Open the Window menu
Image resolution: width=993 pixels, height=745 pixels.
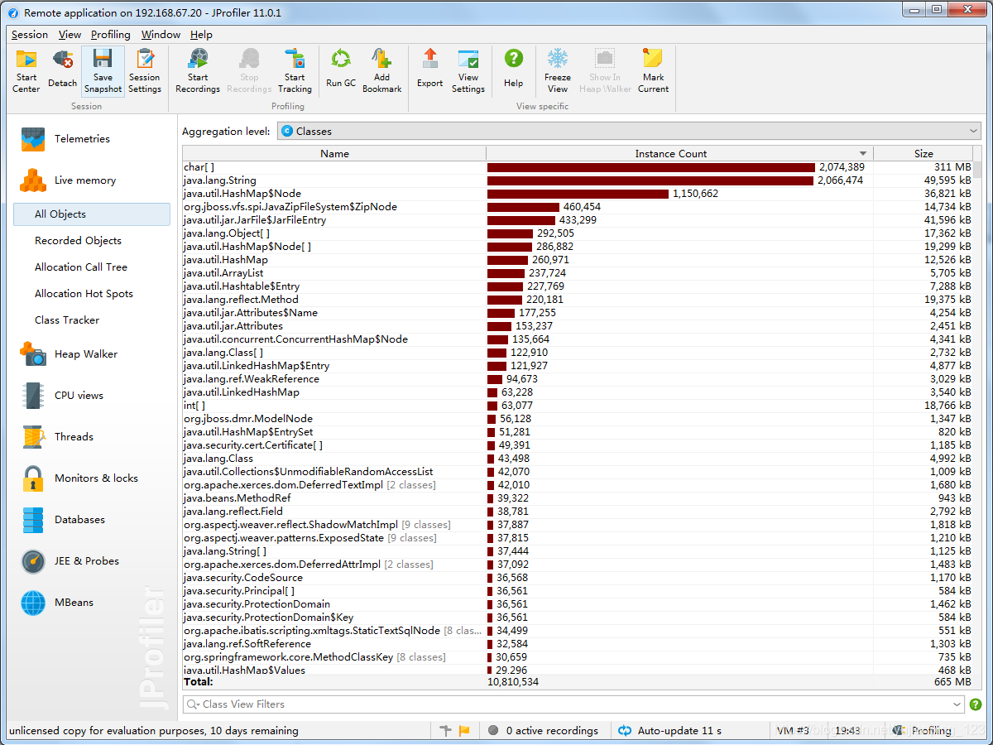(x=161, y=35)
